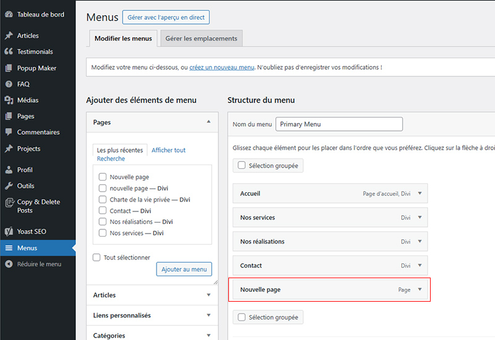Click the Yoast SEO icon
495x340 pixels.
click(9, 232)
